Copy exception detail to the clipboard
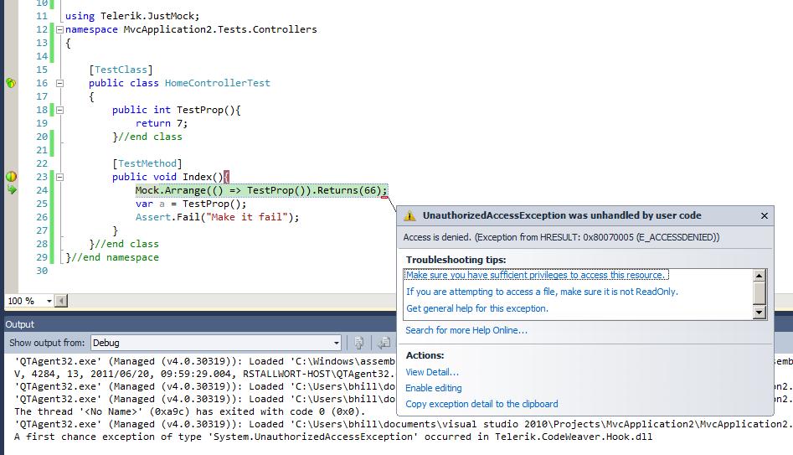 pos(481,404)
